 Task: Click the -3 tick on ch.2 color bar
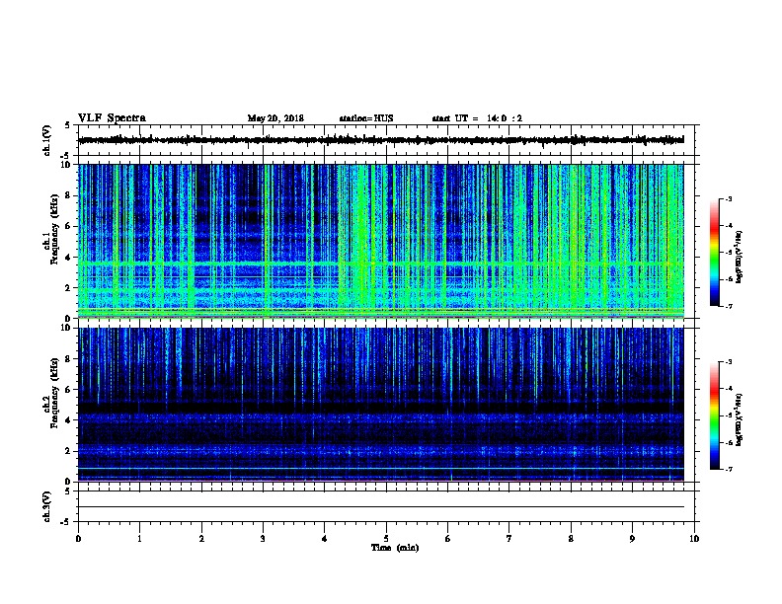[728, 362]
